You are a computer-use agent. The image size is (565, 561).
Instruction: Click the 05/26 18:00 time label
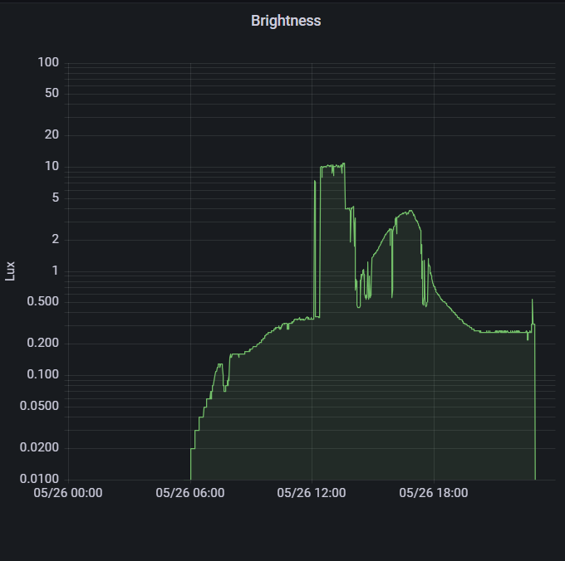(x=434, y=493)
